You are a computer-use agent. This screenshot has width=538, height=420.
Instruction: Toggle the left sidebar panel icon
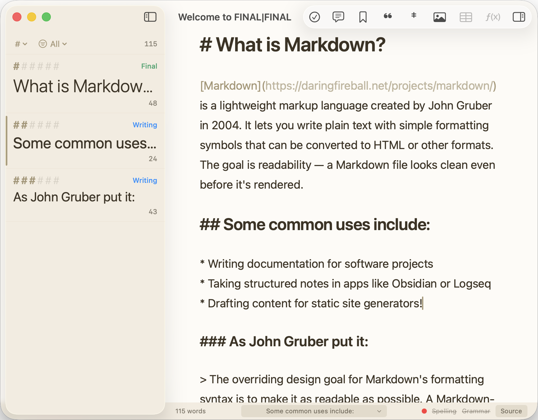150,17
